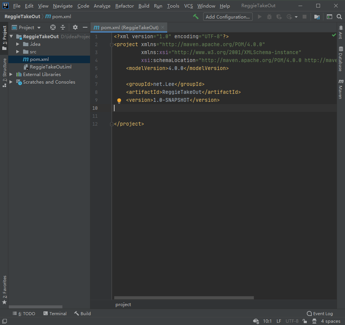Expand the src folder
345x325 pixels.
(x=18, y=52)
